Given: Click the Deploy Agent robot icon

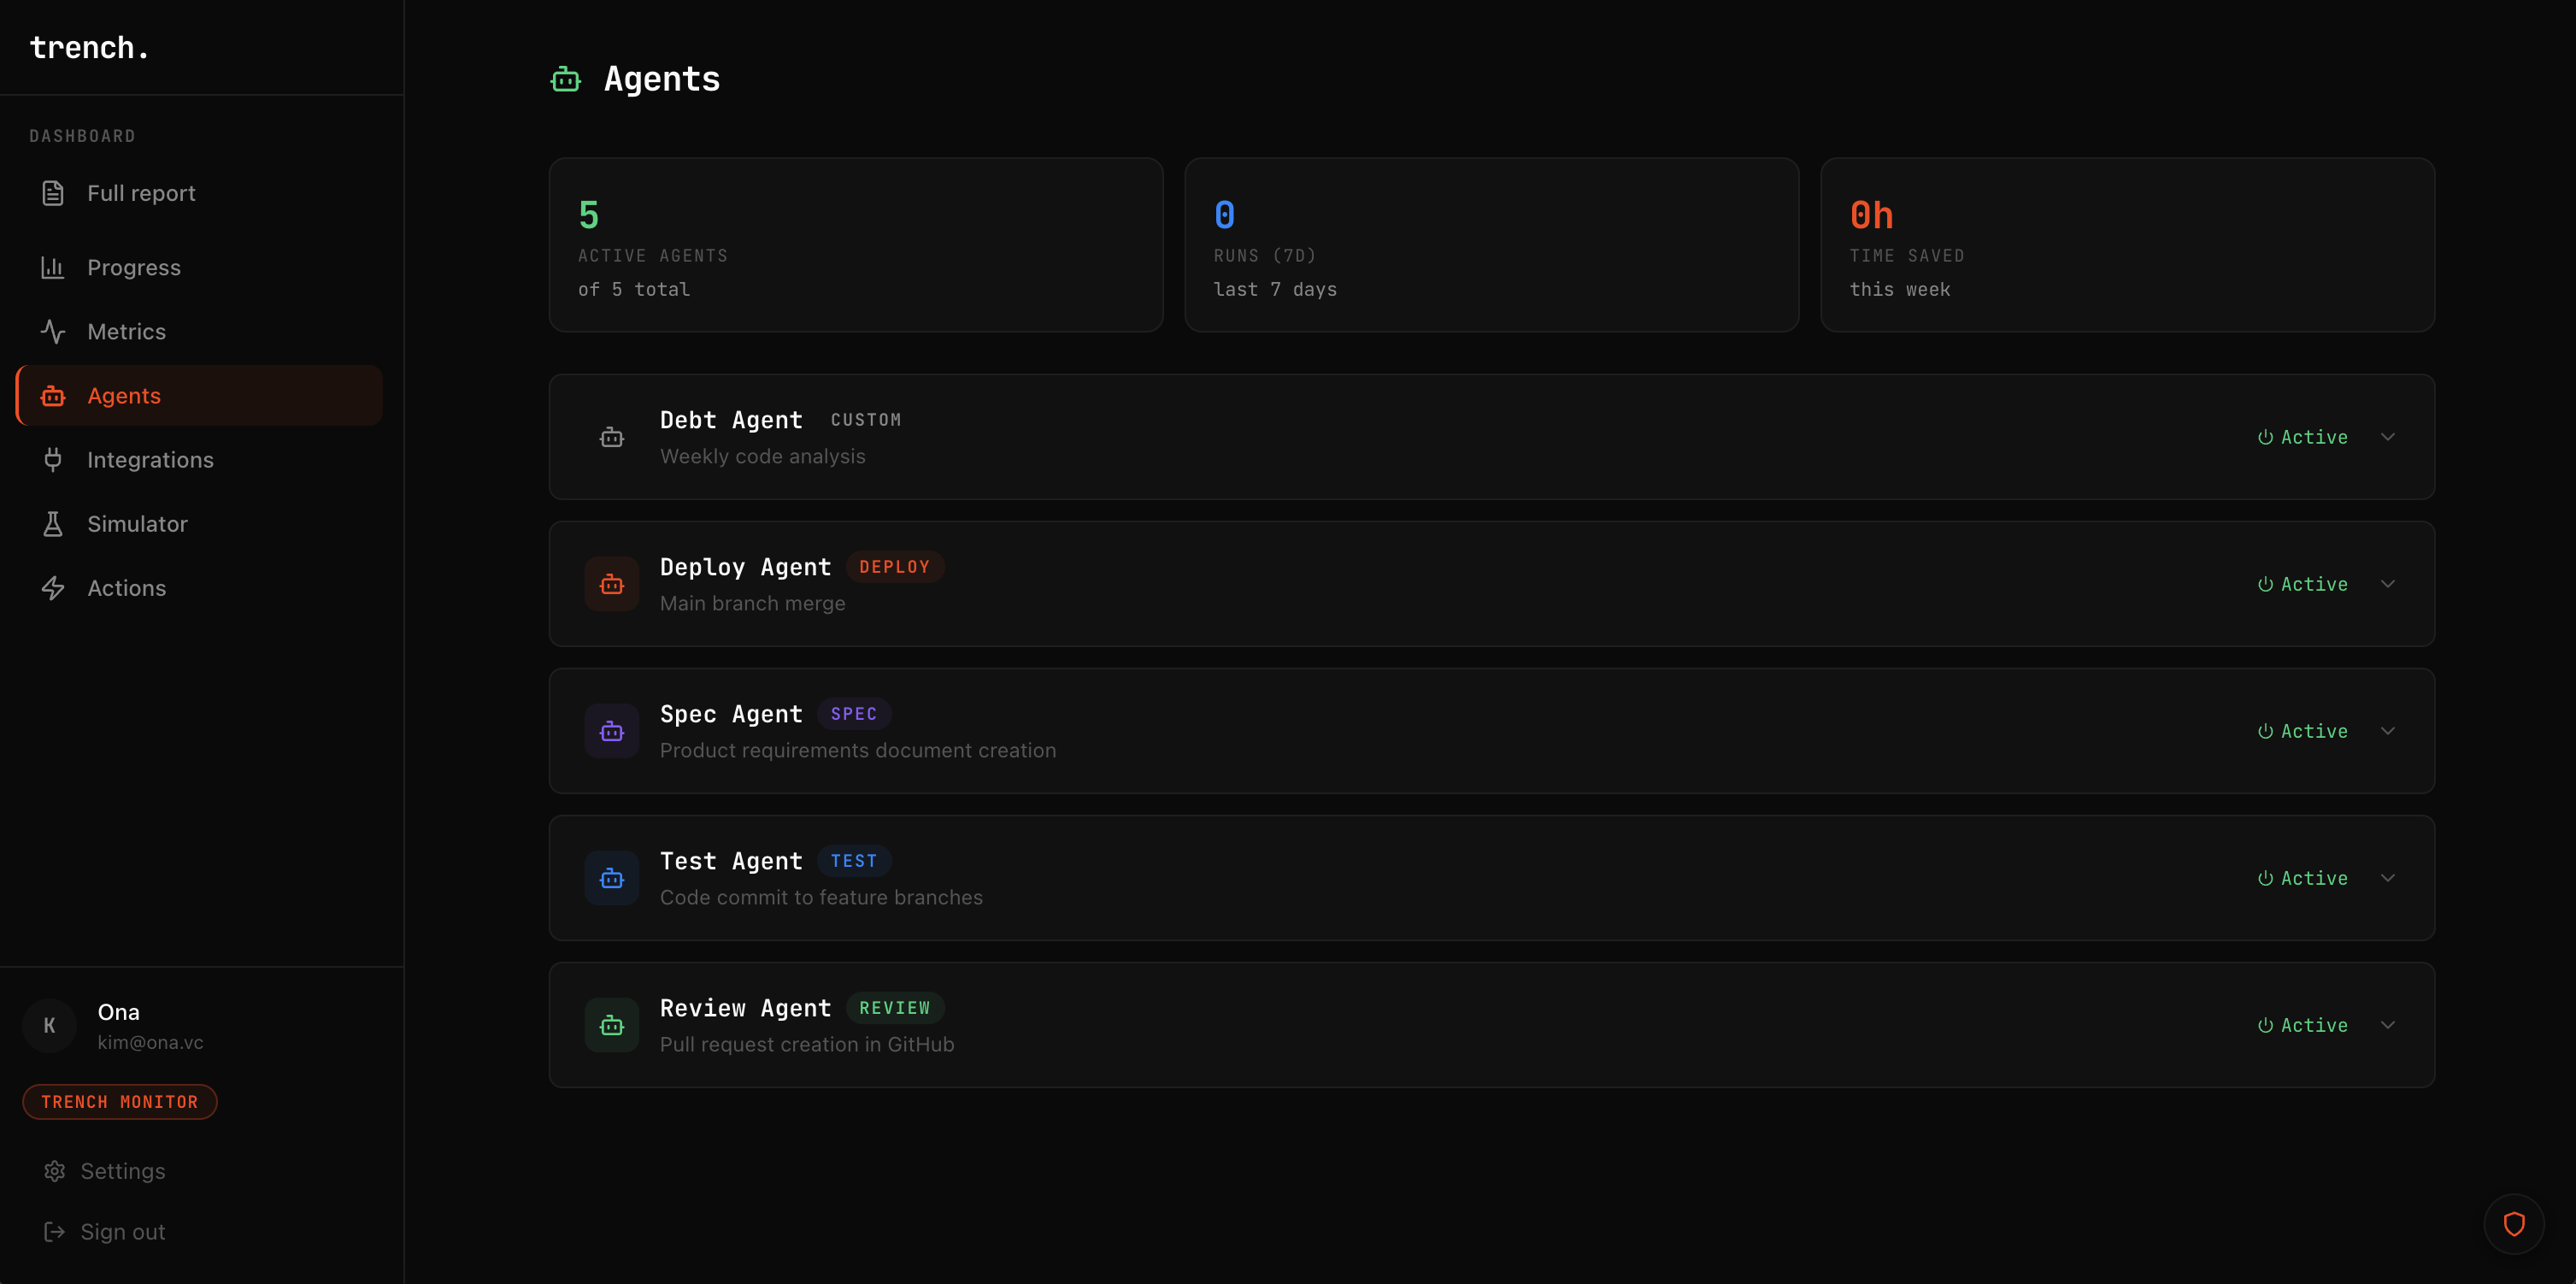Looking at the screenshot, I should pos(611,584).
